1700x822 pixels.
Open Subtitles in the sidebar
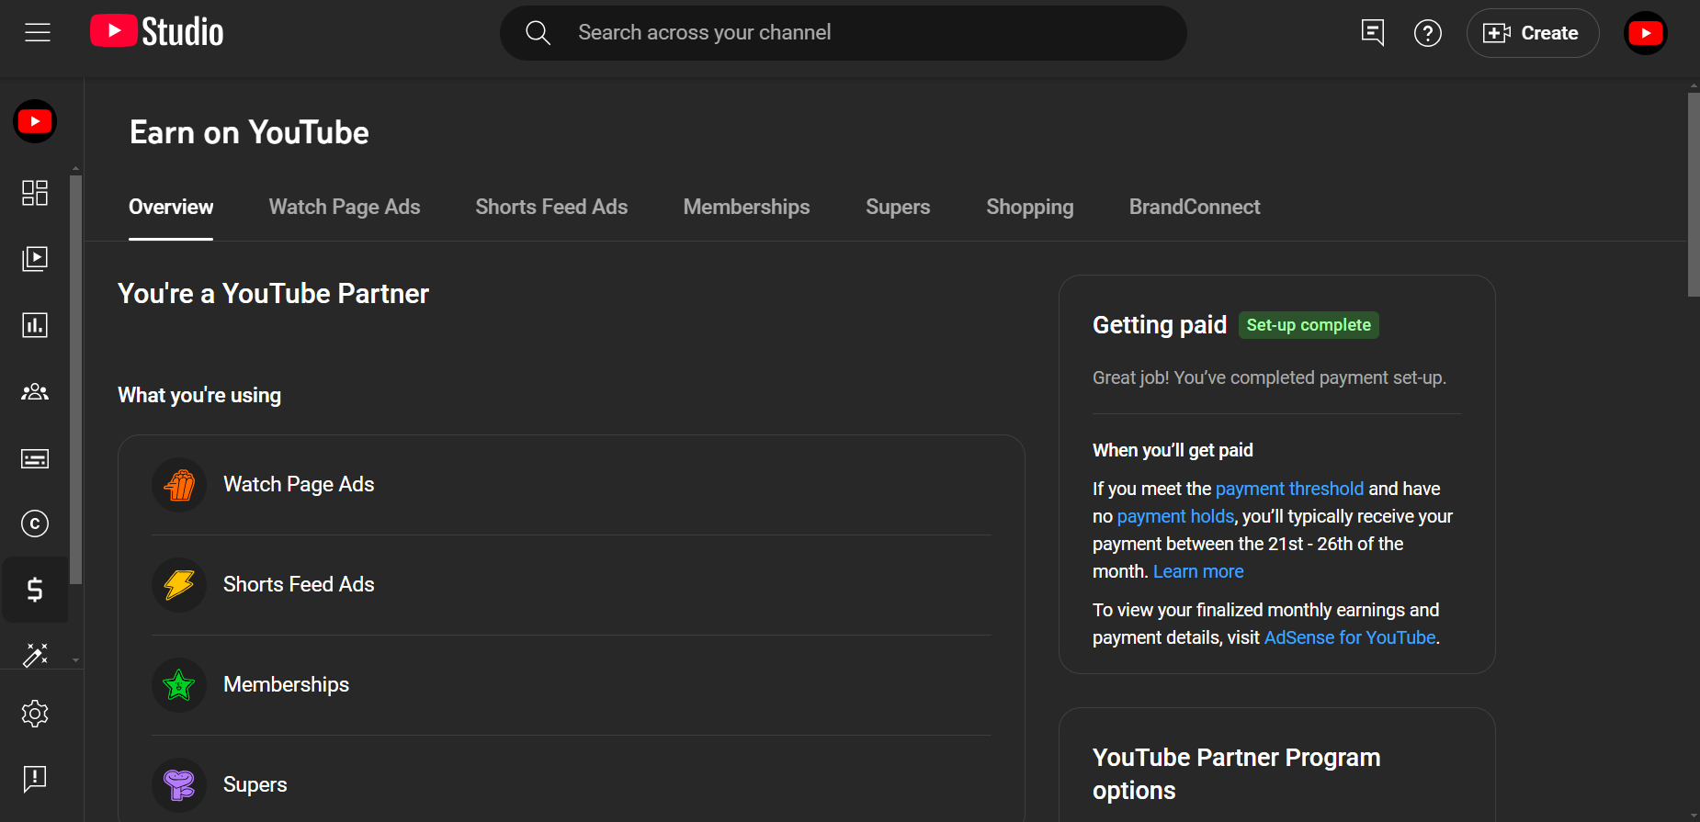[x=35, y=458]
